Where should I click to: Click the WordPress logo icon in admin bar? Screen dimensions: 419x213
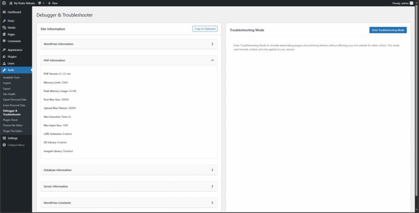click(x=4, y=3)
